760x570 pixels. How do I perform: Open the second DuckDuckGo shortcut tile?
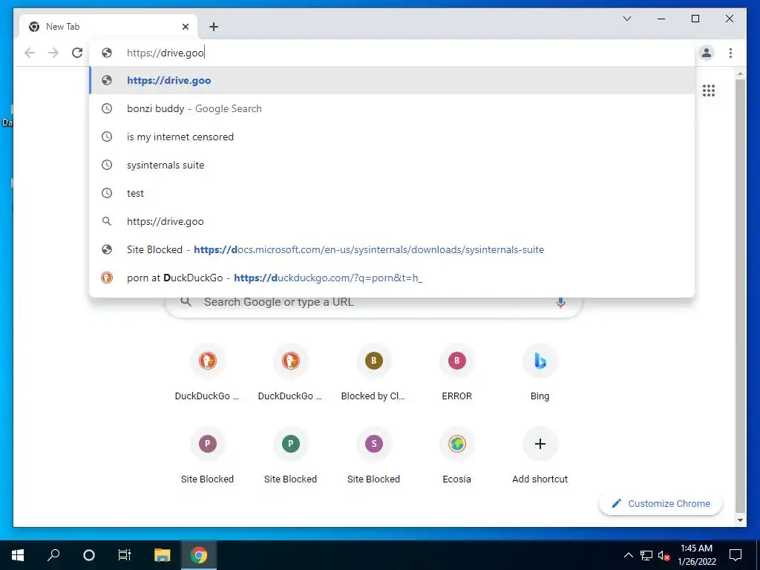click(x=290, y=373)
